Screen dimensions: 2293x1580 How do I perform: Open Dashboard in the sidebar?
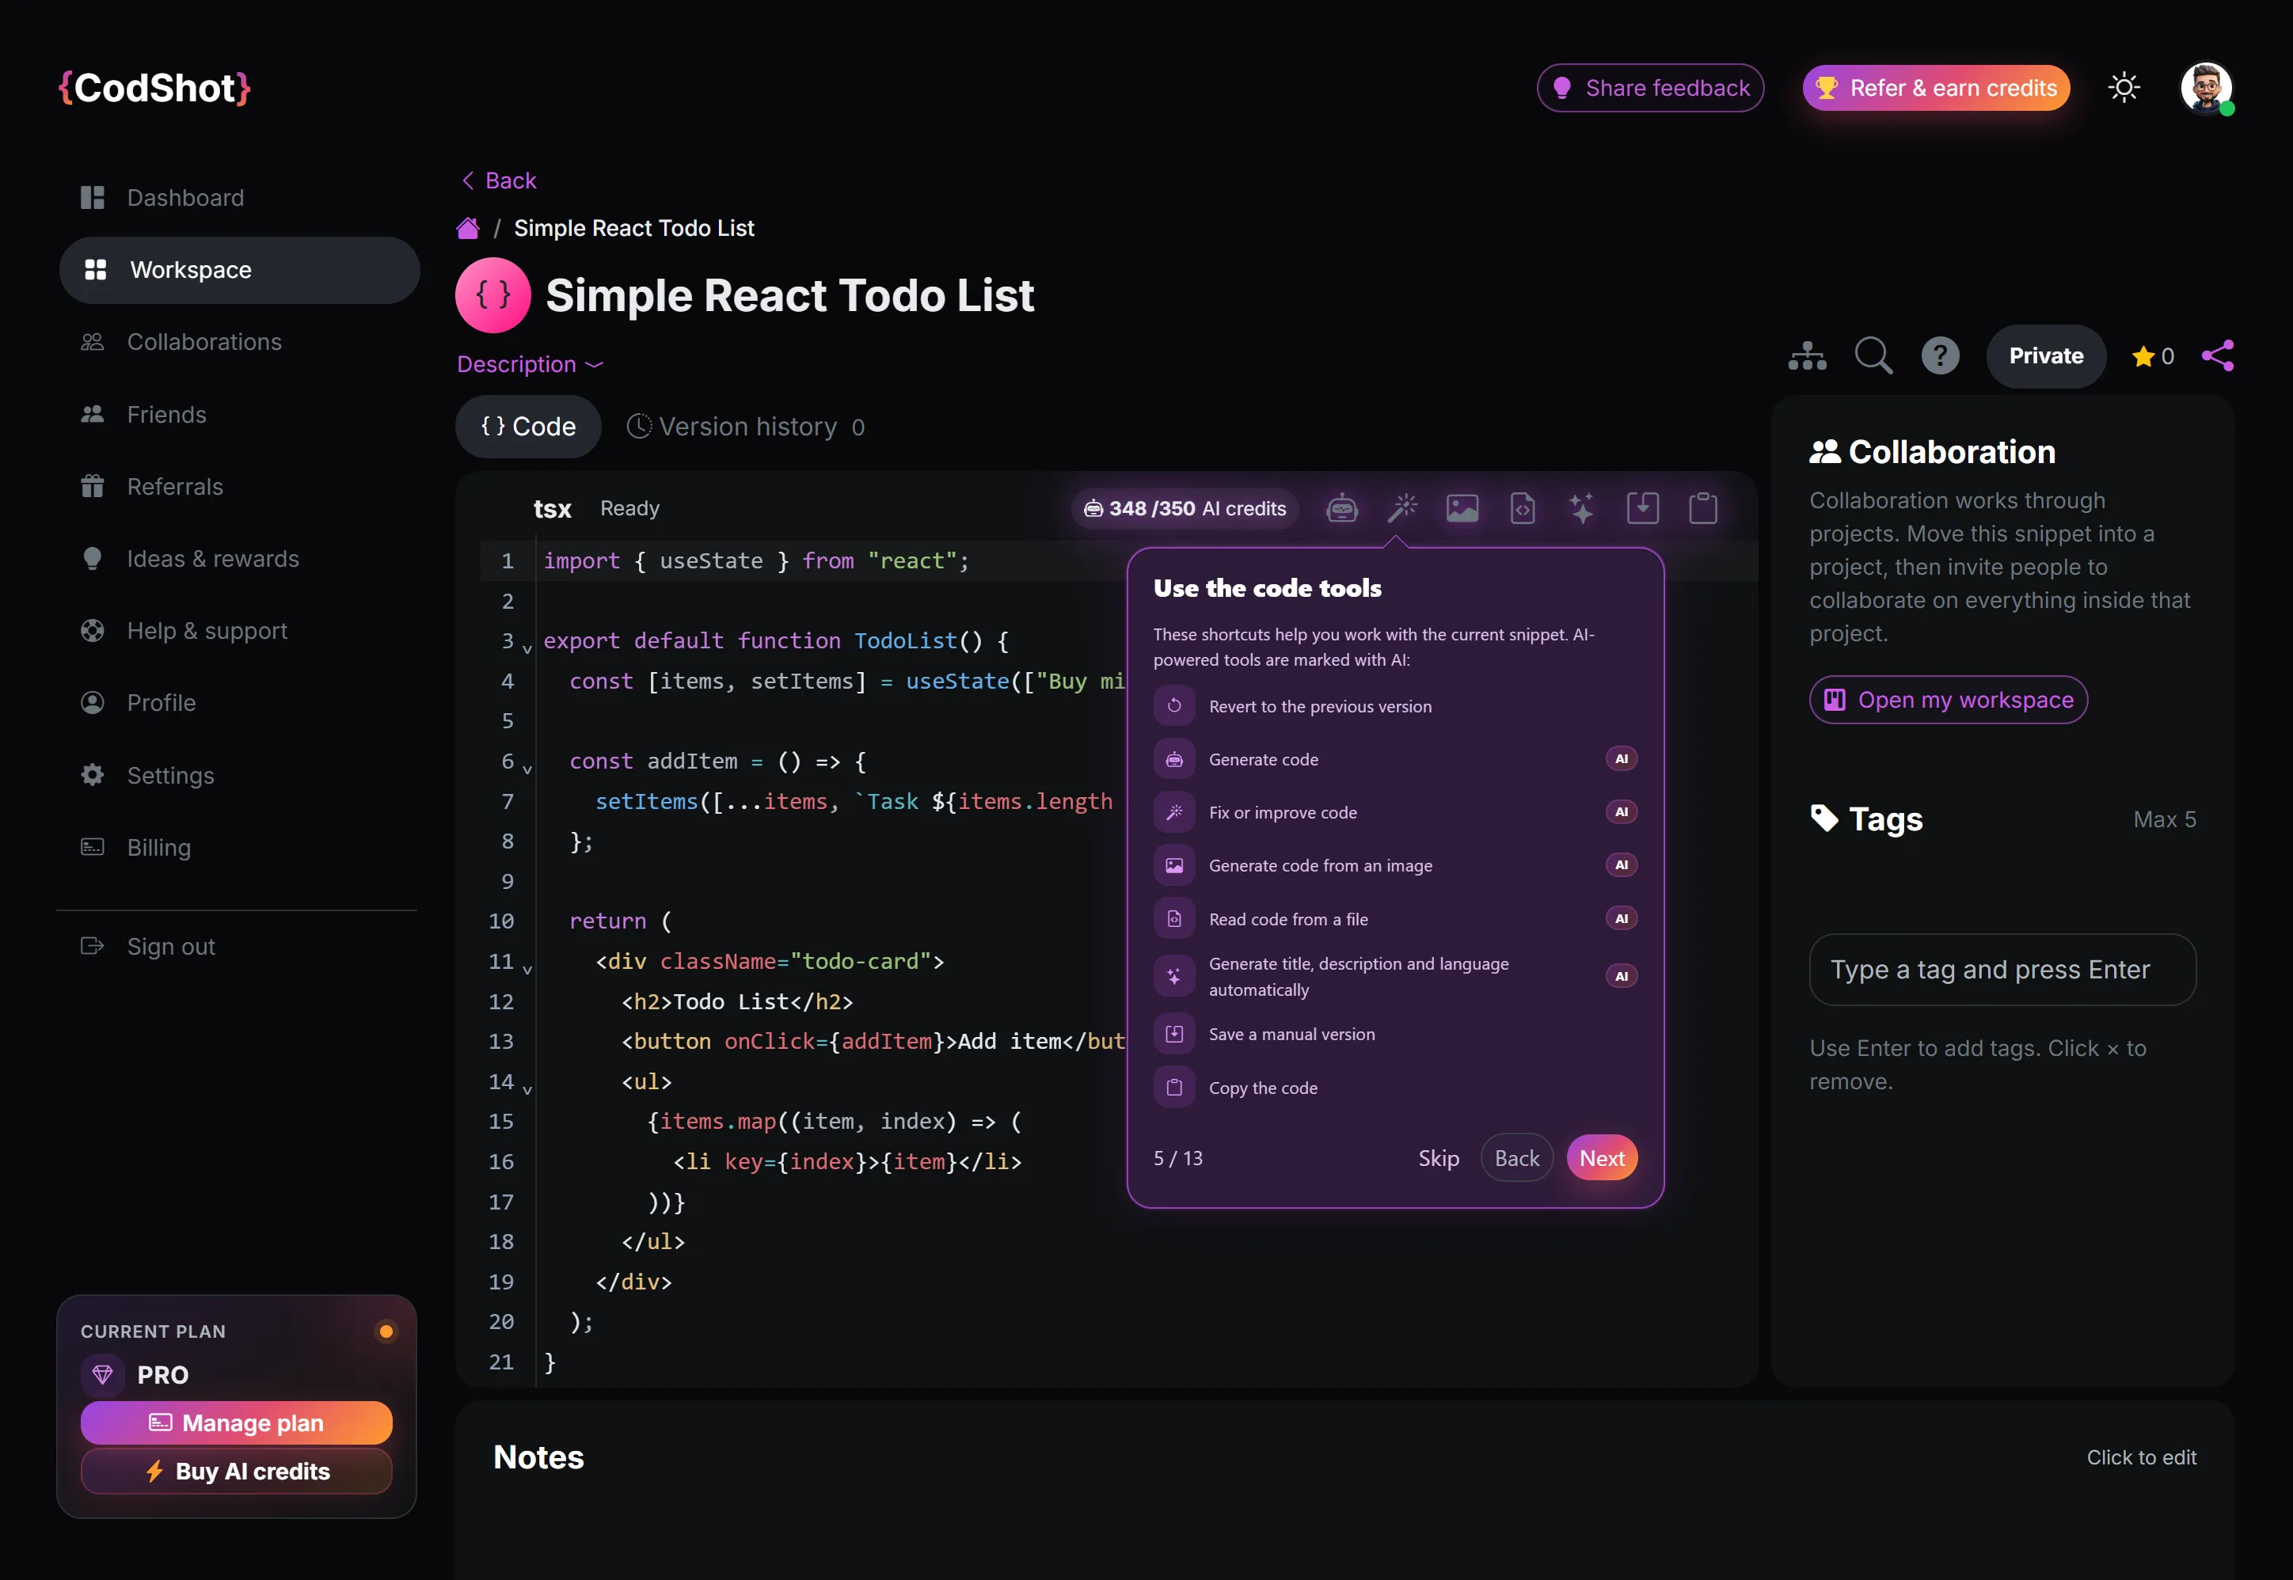(x=238, y=198)
